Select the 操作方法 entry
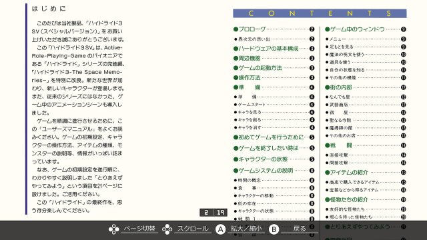Image resolution: width=427 pixels, height=240 pixels. [x=274, y=77]
